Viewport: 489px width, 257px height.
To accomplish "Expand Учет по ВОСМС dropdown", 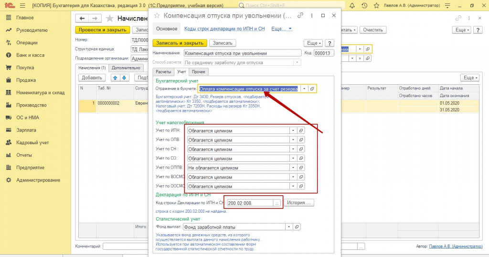I will [x=293, y=177].
